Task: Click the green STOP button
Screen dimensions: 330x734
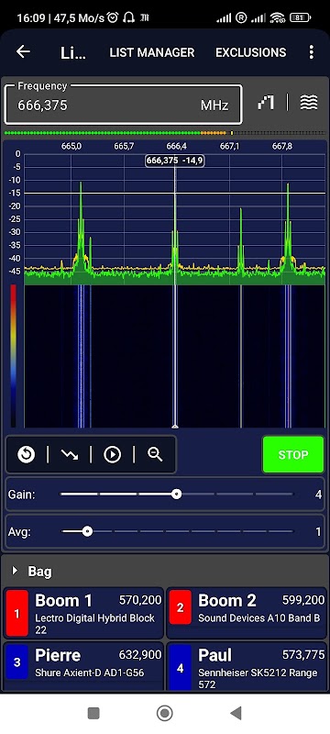Action: point(293,454)
